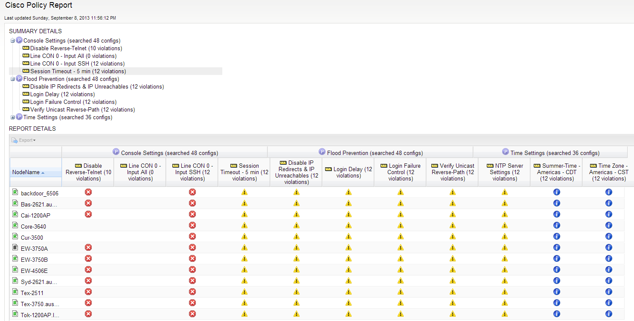Viewport: 634px width, 321px height.
Task: Click the policy icon beside Console Settings in summary tree
Action: pyautogui.click(x=19, y=40)
